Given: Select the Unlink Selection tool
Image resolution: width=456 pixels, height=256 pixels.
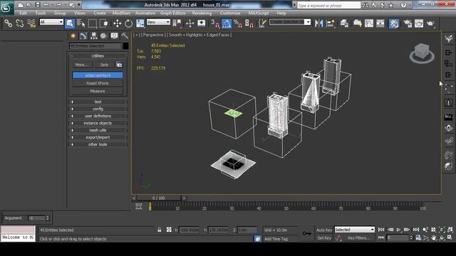Looking at the screenshot, I should 19,23.
